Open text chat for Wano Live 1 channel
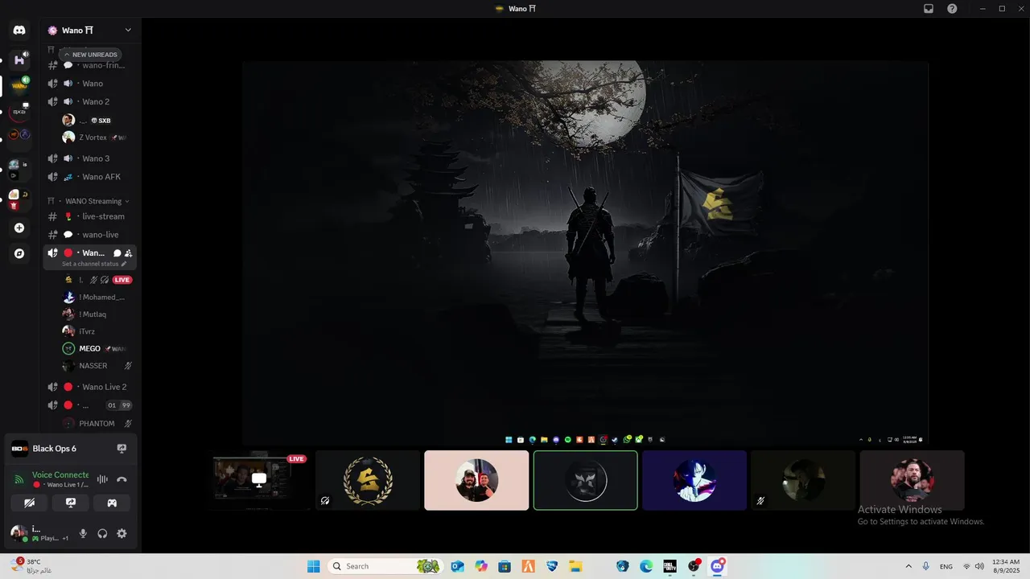 point(117,253)
